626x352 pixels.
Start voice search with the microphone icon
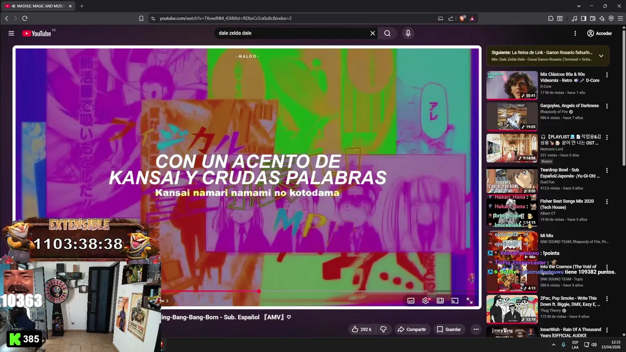408,33
